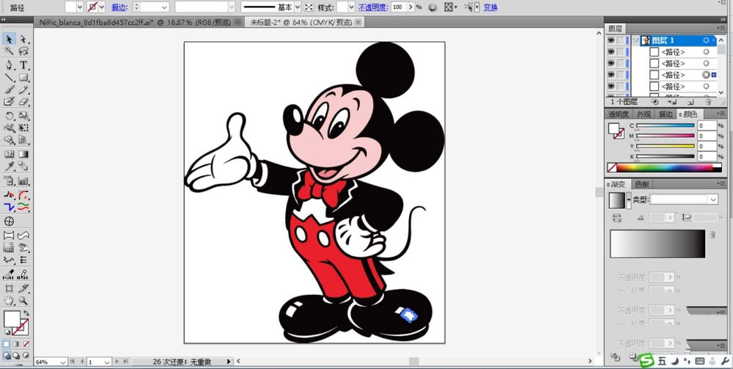Select the Selection (black arrow) tool
Viewport: 733px width, 369px height.
(x=9, y=40)
